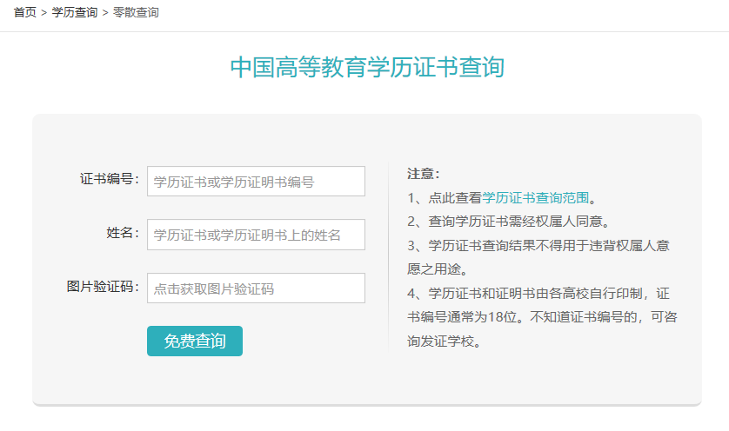Click note 2 about 权属人同意
This screenshot has width=729, height=431.
(x=508, y=222)
